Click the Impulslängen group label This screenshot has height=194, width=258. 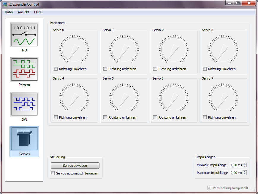click(x=206, y=157)
